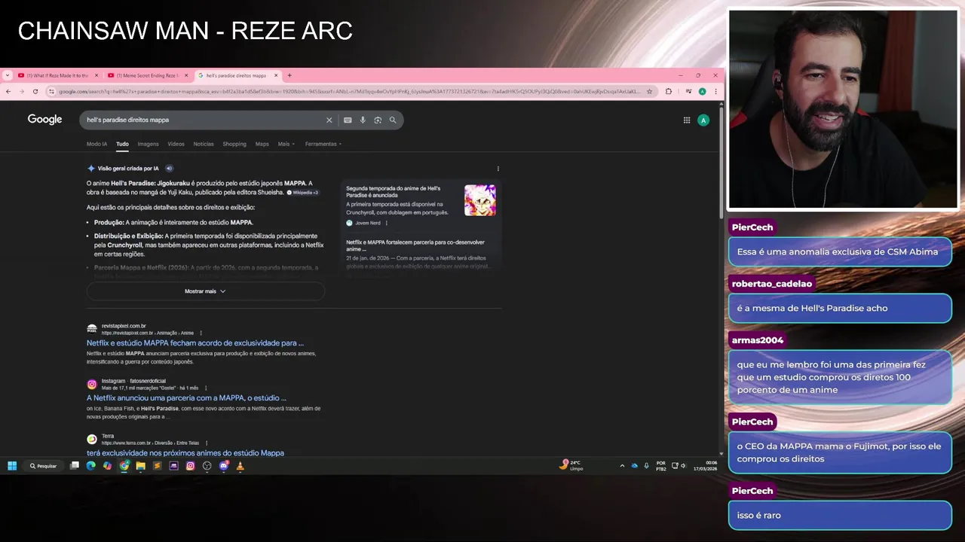Open the Netflix e estúdio MAPPA fecham acordo result

pyautogui.click(x=195, y=343)
